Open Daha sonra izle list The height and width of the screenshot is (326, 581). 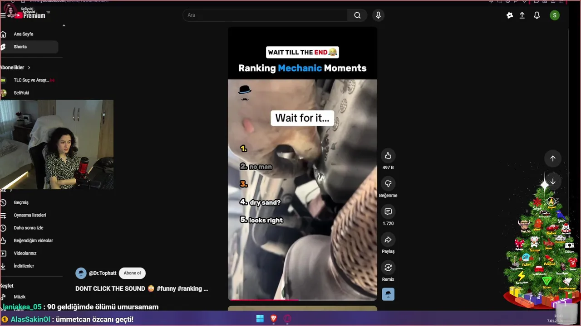[x=28, y=228]
